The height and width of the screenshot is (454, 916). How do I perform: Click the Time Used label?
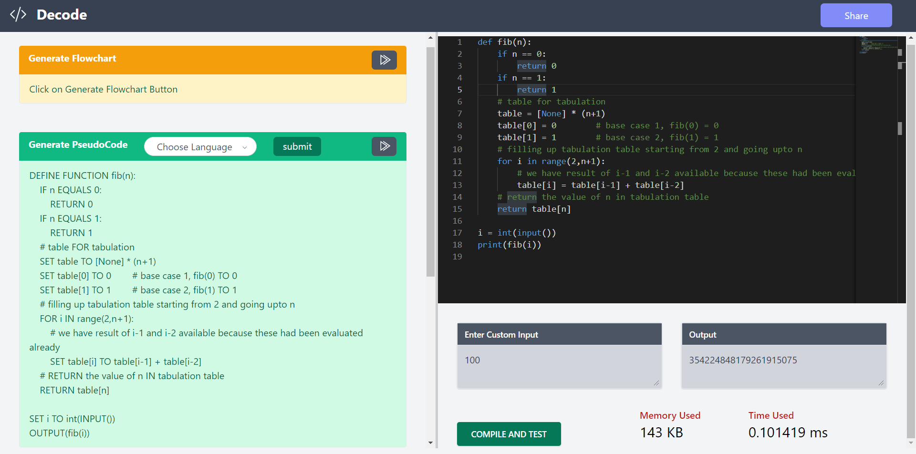771,415
